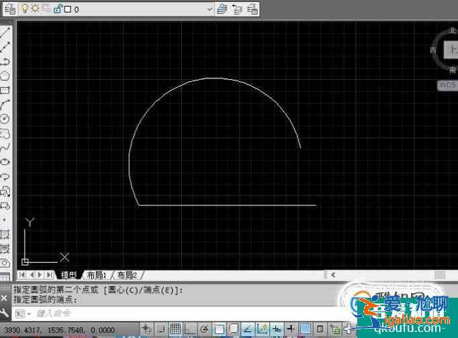Open the Layer Properties Manager

9,9
